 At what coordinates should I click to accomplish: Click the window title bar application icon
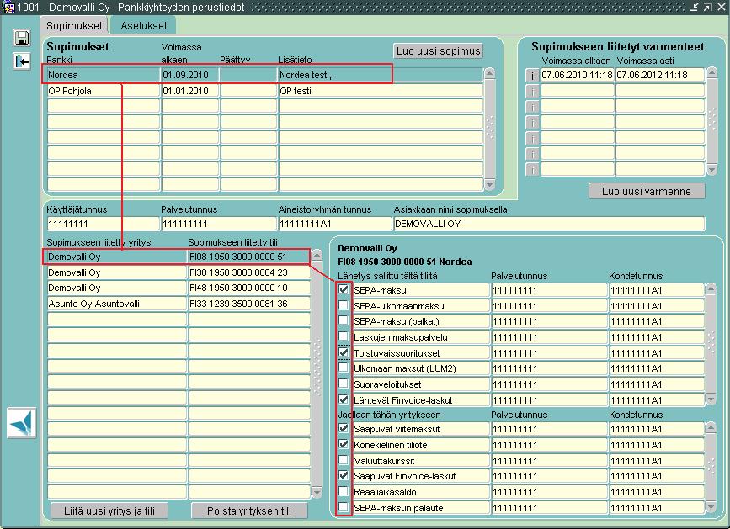coord(8,7)
